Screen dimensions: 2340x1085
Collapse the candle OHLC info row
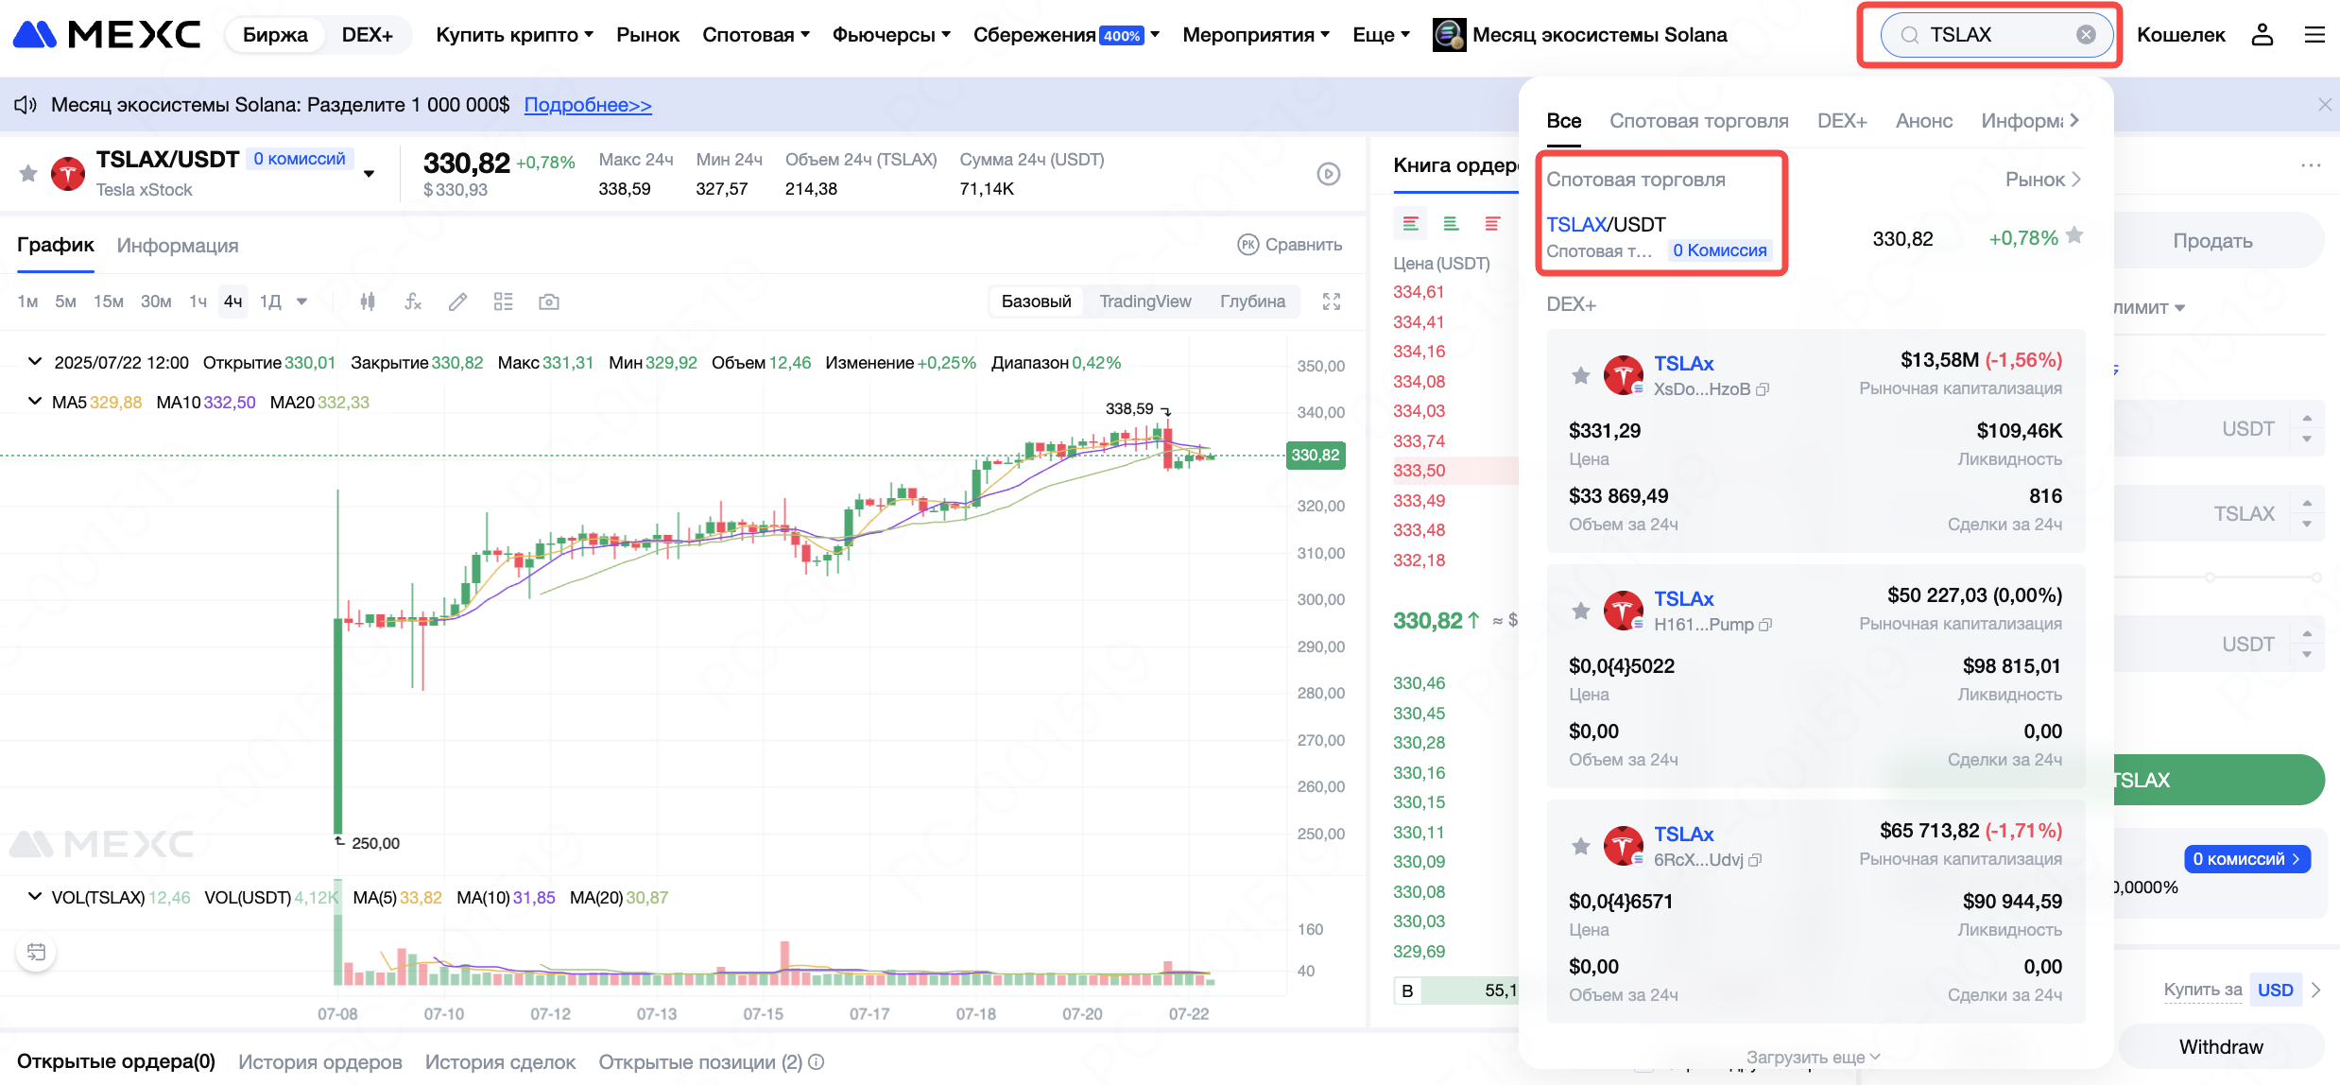35,362
